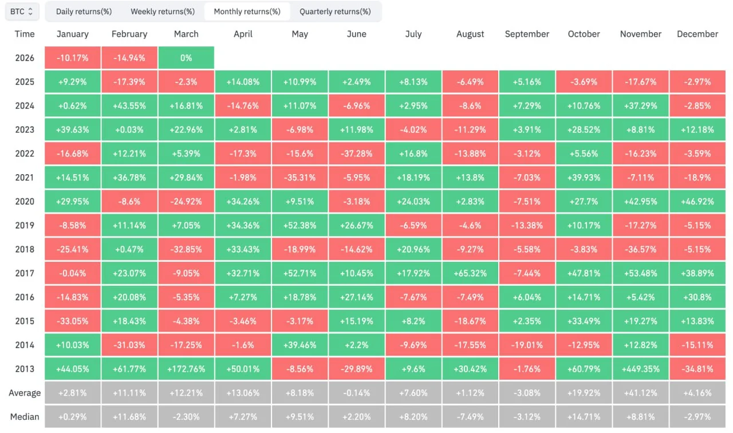Select the +449.35% November 2013 cell

point(641,369)
